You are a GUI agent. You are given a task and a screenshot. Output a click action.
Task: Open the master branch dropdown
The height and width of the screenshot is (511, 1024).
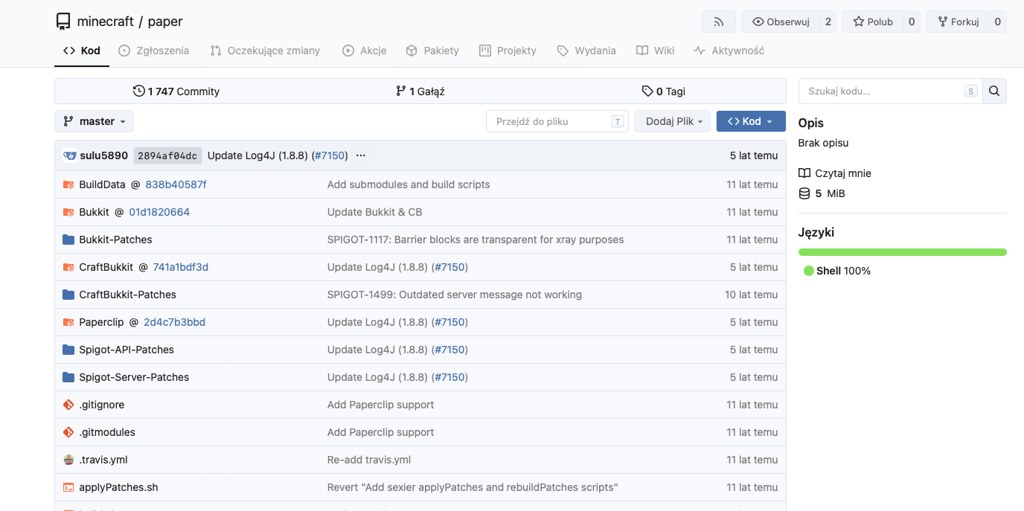(94, 121)
